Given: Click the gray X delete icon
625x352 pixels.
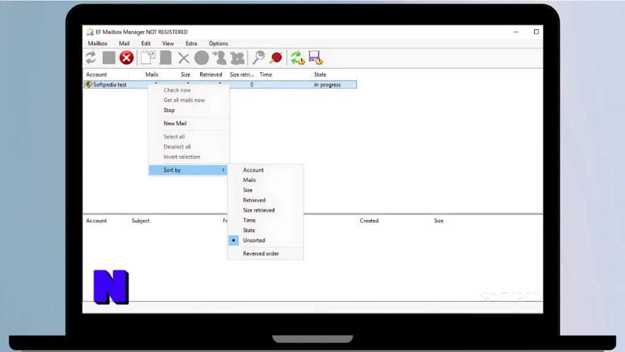Looking at the screenshot, I should [184, 58].
